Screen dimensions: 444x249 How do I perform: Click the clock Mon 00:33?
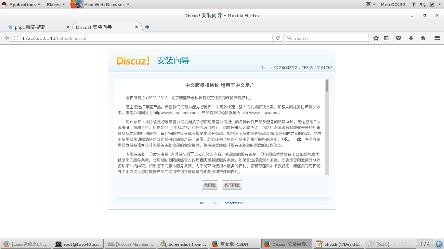pos(393,5)
